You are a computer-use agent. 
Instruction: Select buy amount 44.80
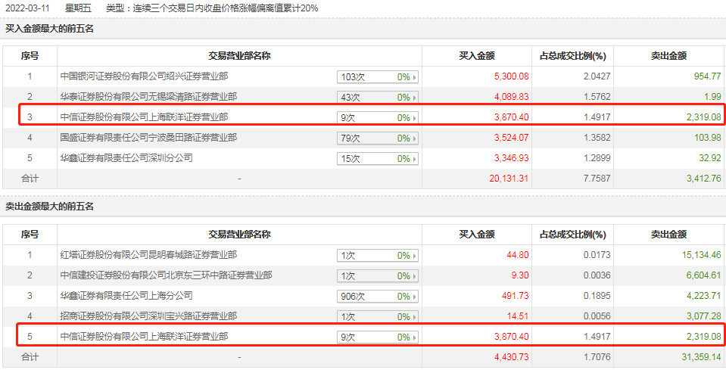(518, 255)
